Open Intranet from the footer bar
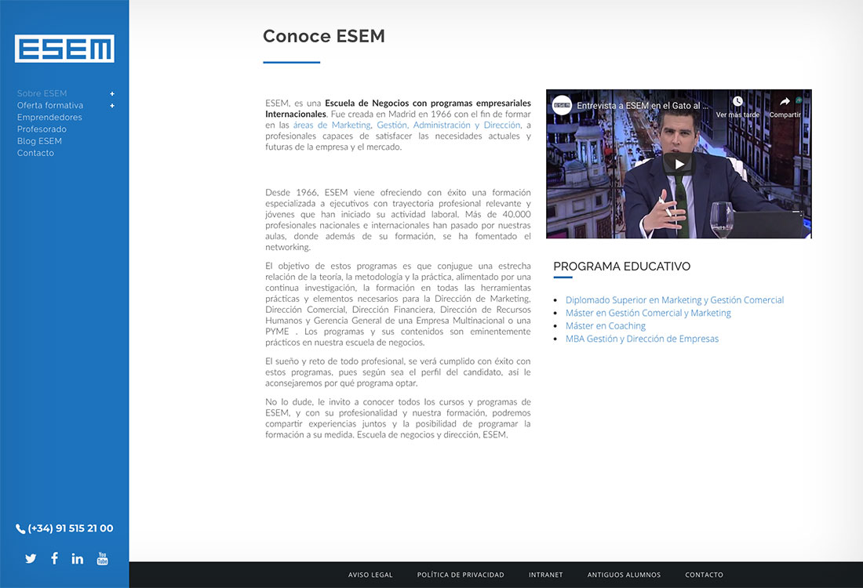The width and height of the screenshot is (863, 588). click(x=545, y=575)
